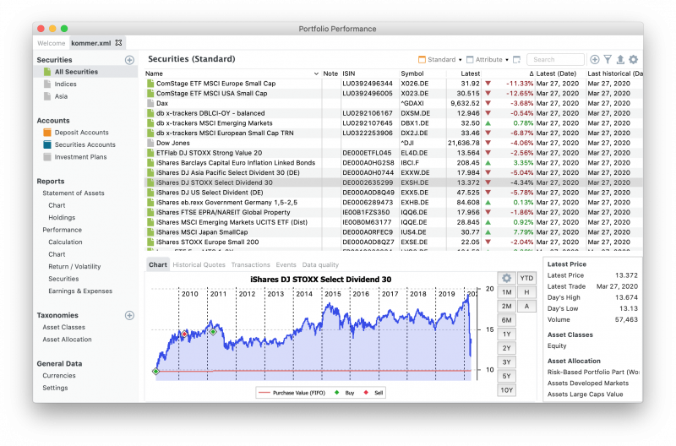Set chart range to 6M
Screen dimensions: 676x446
(506, 320)
